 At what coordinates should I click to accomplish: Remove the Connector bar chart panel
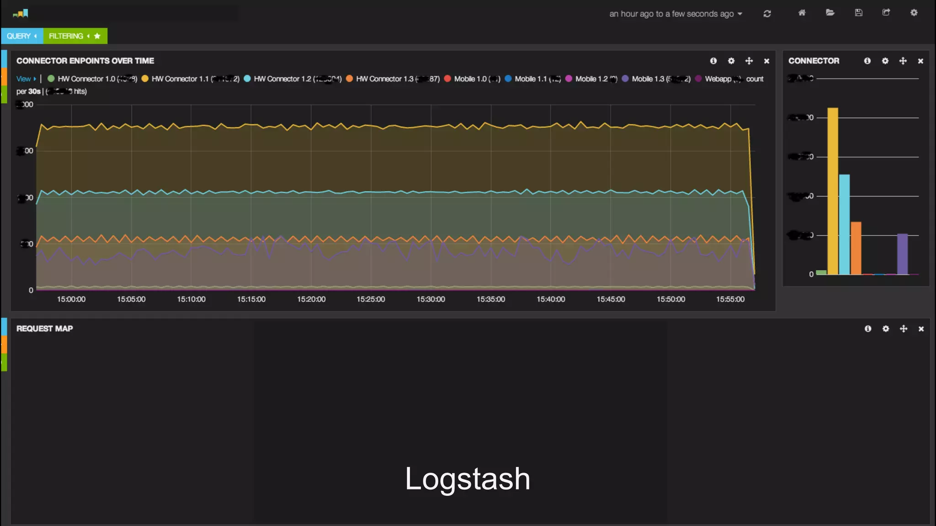click(x=921, y=61)
